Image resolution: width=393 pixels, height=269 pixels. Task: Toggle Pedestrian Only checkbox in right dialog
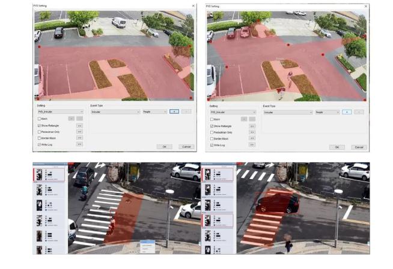point(212,132)
